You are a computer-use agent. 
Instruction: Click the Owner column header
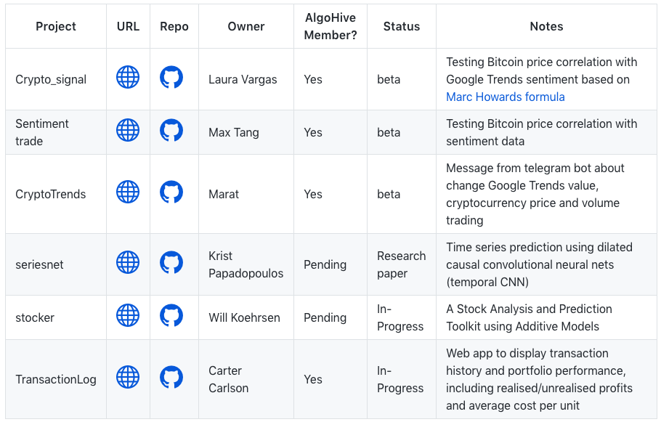[x=246, y=26]
